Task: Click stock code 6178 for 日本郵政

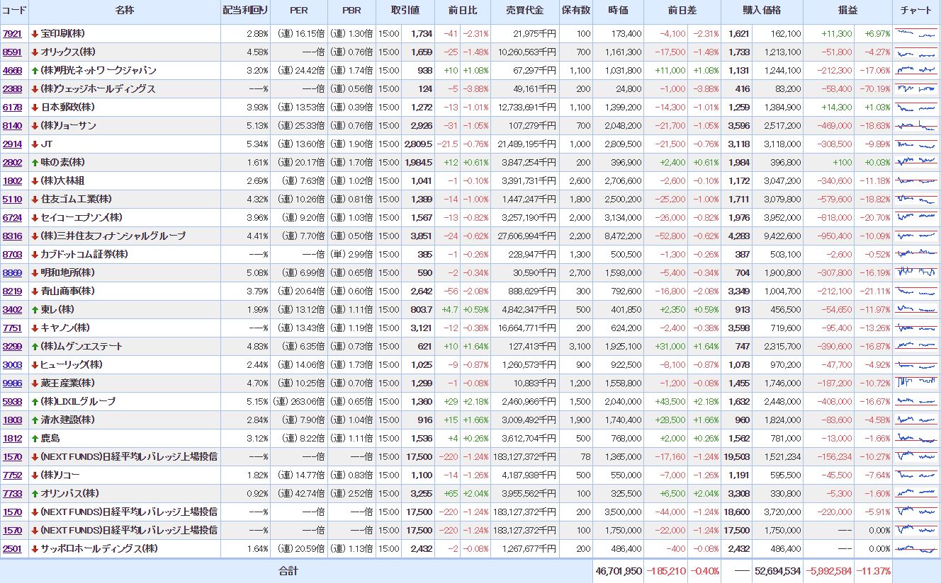Action: [x=12, y=108]
